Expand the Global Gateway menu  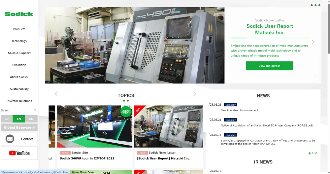(19, 127)
